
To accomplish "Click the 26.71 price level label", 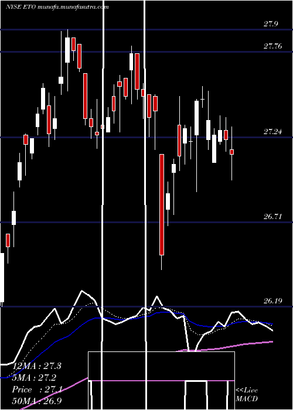I will pos(273,217).
